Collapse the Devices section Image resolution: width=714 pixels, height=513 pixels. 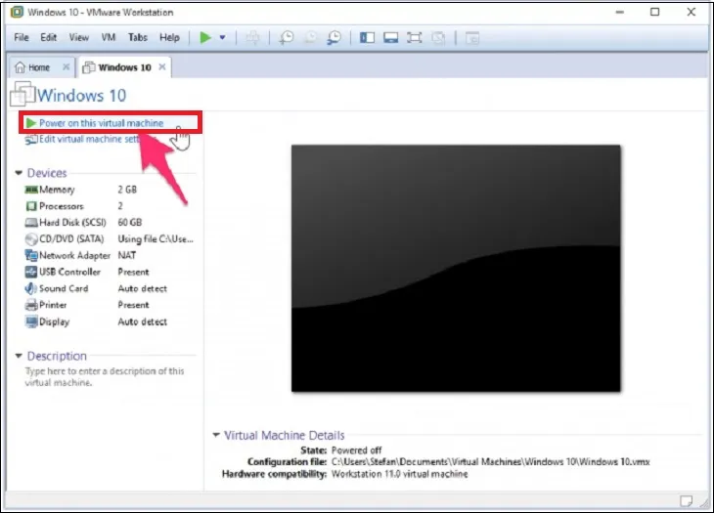click(x=19, y=173)
